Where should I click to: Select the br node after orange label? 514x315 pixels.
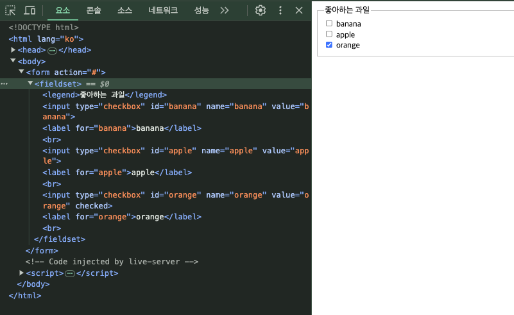(52, 228)
